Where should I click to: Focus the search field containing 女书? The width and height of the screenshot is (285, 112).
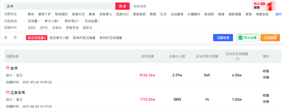pyautogui.click(x=59, y=6)
